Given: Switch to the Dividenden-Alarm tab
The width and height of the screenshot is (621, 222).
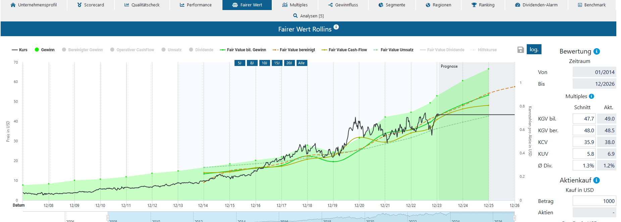Looking at the screenshot, I should click(x=536, y=5).
